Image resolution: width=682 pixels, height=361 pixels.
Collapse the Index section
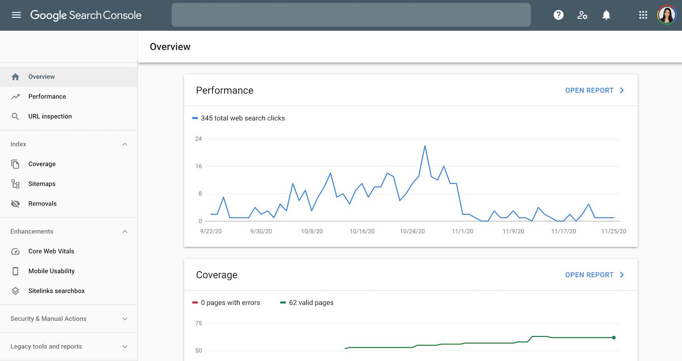(x=125, y=144)
